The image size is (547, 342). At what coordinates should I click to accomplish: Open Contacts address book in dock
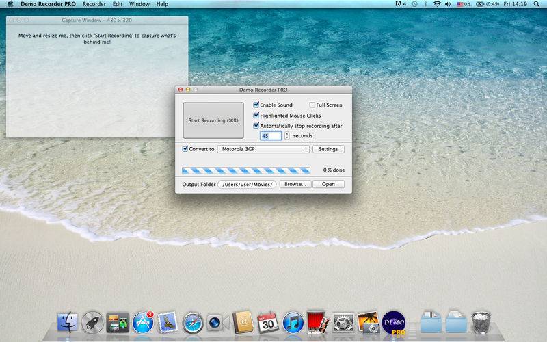point(243,321)
